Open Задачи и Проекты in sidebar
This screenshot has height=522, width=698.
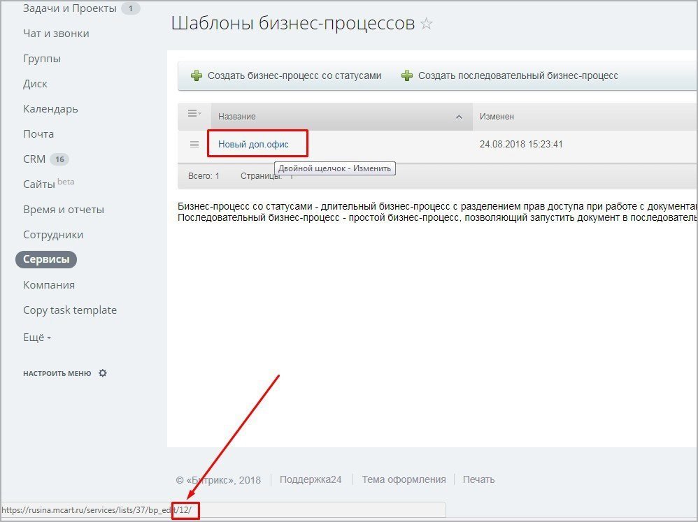click(69, 8)
